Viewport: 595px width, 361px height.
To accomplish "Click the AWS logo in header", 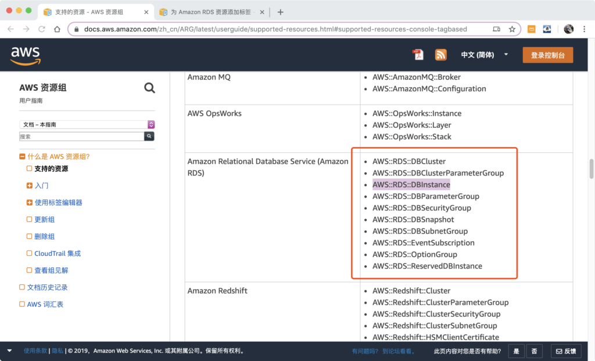I will pos(26,56).
